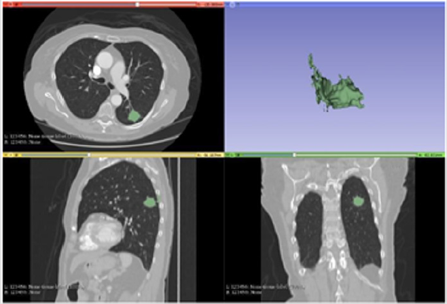Click the pin icon on the yellow sagittal slice view bar

click(5, 155)
